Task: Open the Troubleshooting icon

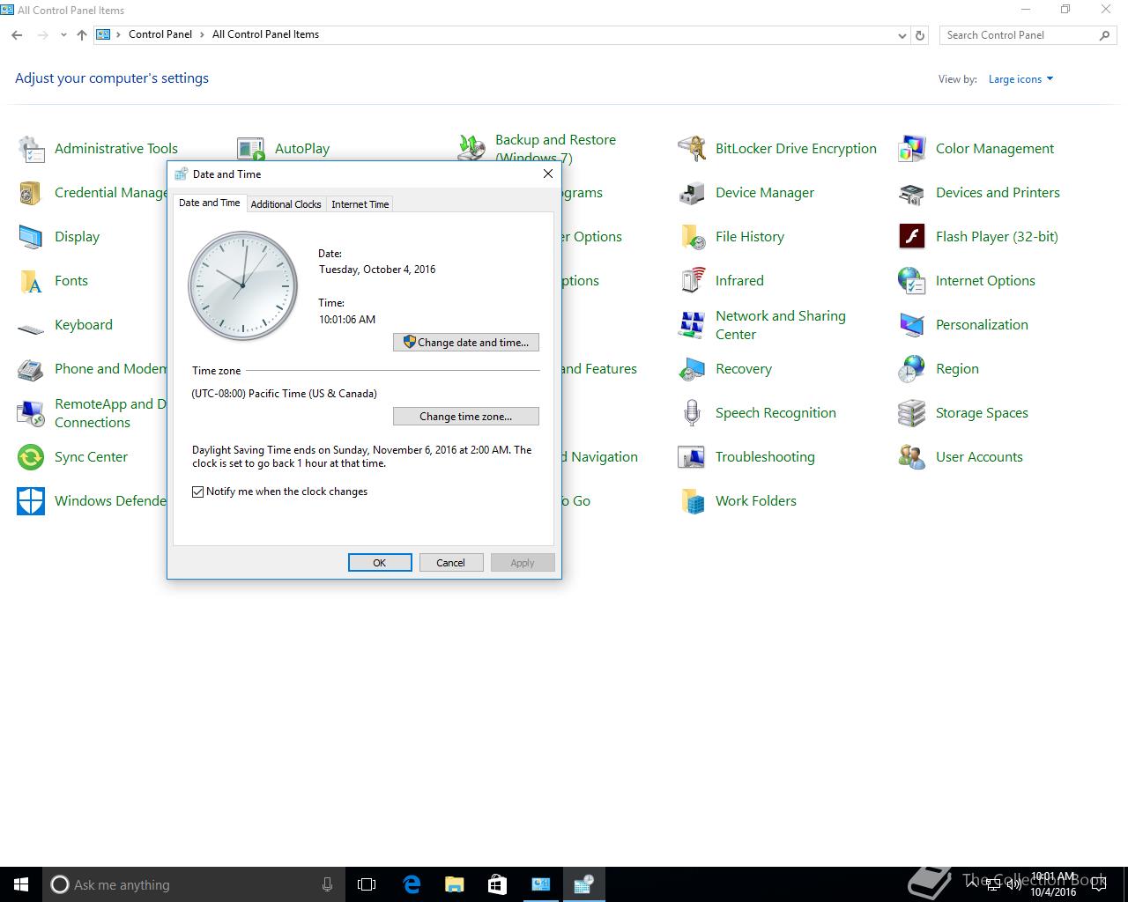Action: [x=692, y=457]
